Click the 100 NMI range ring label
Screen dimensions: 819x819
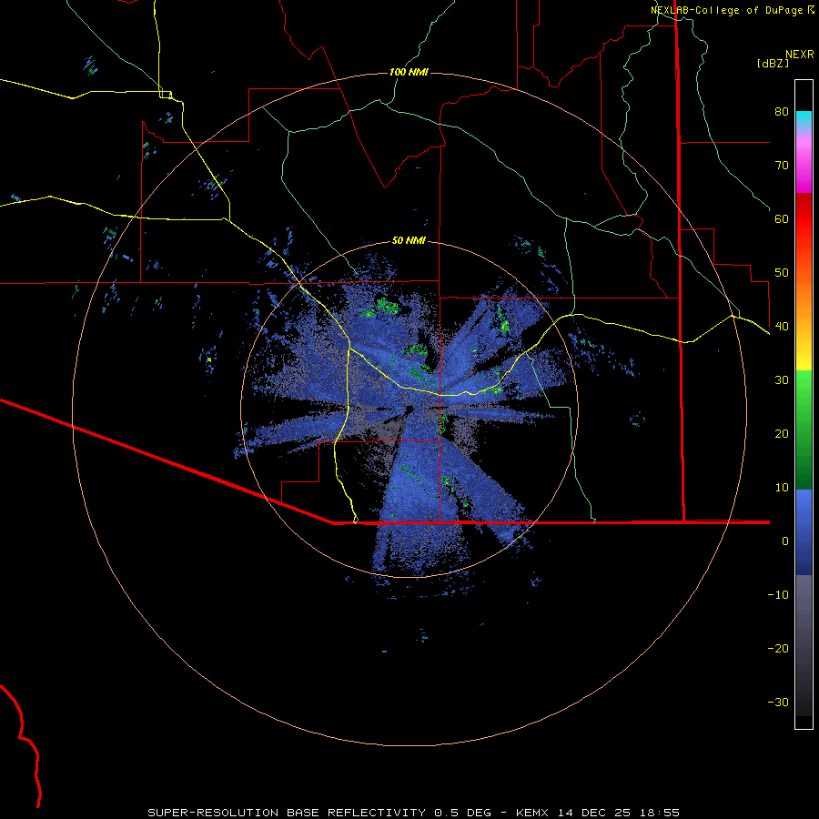409,72
